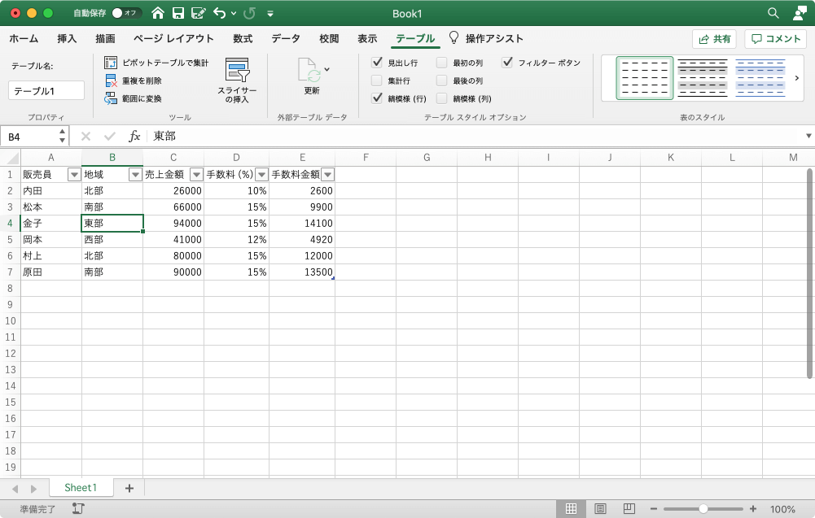Select the blue banded table style
Screen dimensions: 815x518
(760, 78)
